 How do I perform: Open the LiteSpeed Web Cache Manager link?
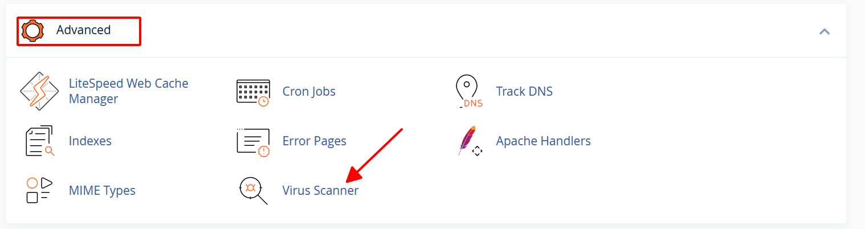coord(129,91)
